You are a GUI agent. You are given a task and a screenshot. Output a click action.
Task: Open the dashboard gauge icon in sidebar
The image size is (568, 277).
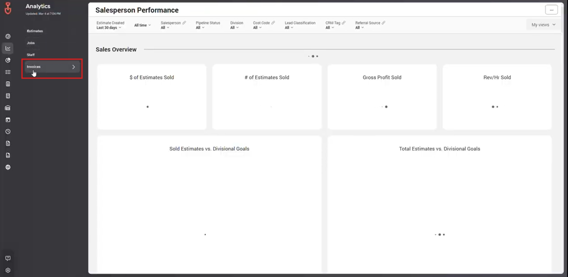8,36
